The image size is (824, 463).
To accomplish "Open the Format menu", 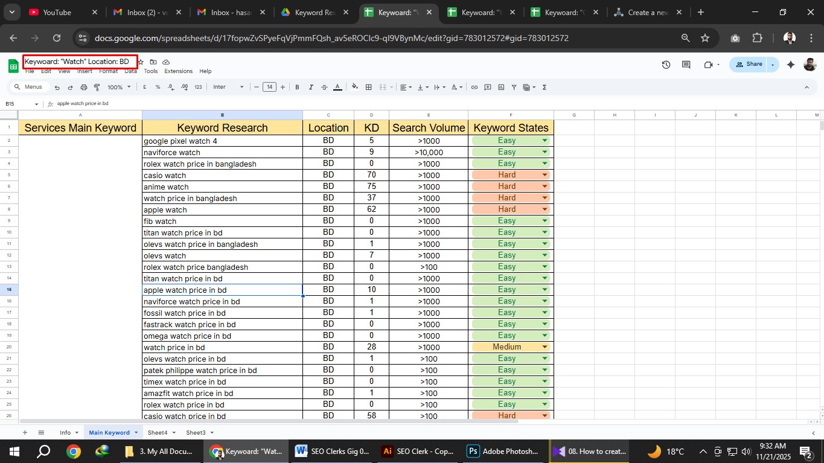I will pos(109,71).
